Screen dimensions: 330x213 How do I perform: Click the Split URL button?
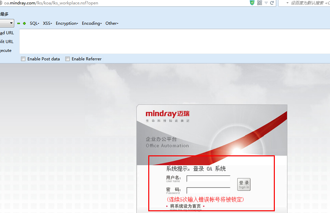click(6, 42)
